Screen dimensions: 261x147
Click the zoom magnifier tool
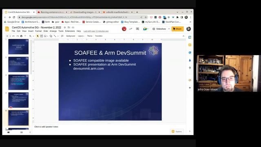click(x=30, y=36)
